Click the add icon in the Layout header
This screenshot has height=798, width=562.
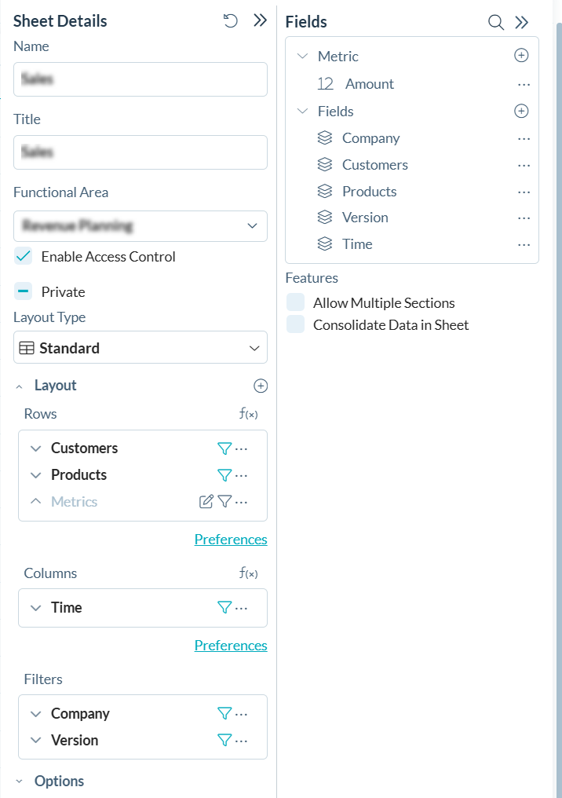coord(260,386)
